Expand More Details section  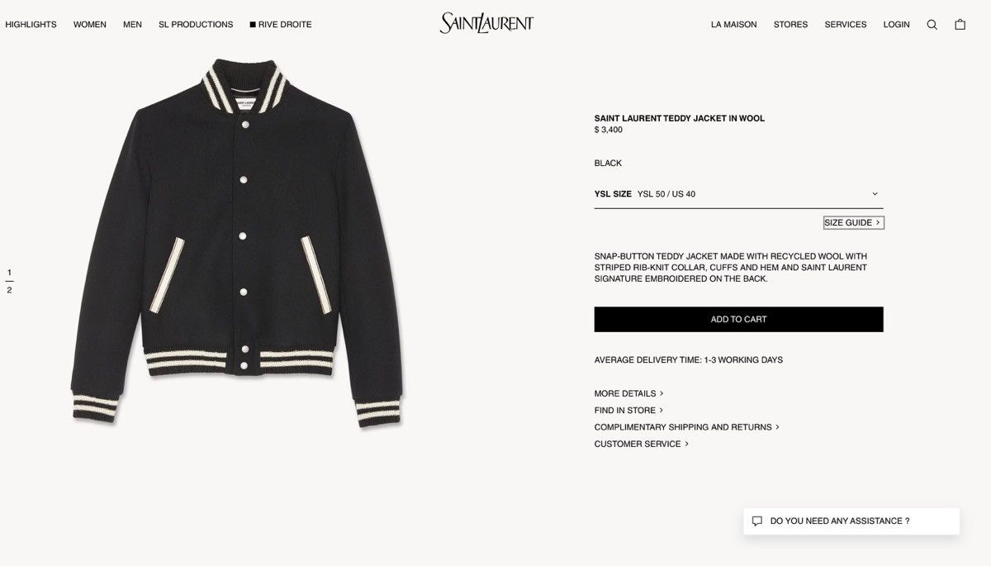click(628, 393)
